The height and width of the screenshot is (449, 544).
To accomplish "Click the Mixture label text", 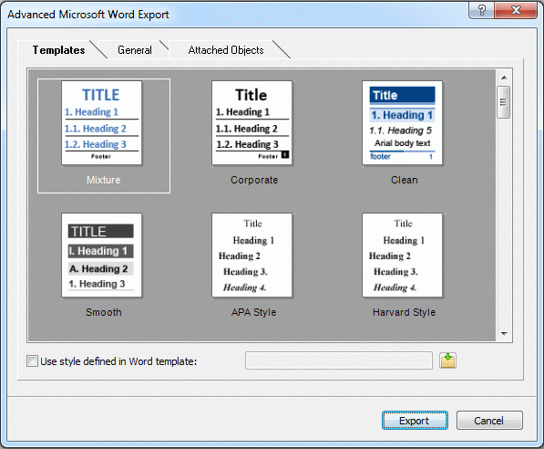I will pos(103,180).
